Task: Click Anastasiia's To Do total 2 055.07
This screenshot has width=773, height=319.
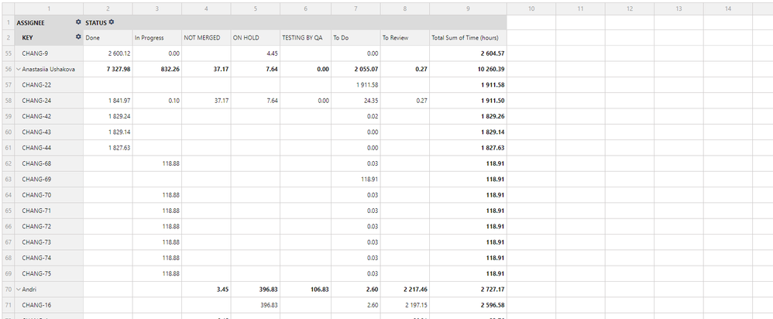Action: [x=366, y=70]
